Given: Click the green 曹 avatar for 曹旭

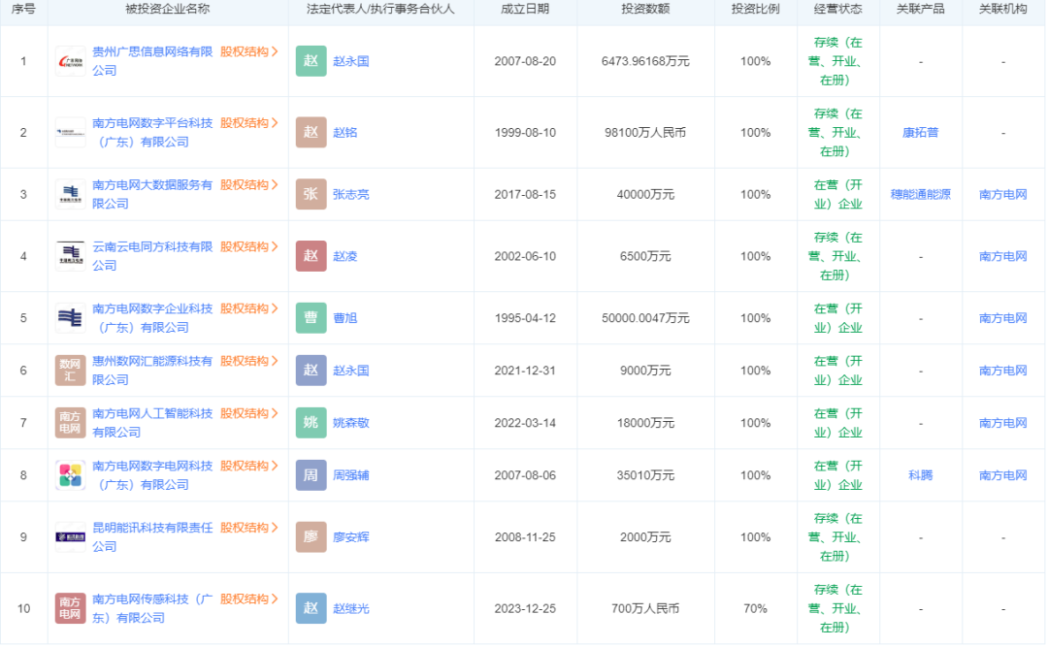Looking at the screenshot, I should click(311, 318).
